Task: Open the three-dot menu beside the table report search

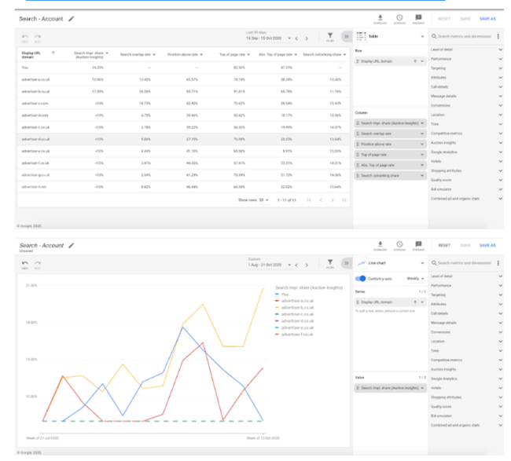Action: click(498, 36)
